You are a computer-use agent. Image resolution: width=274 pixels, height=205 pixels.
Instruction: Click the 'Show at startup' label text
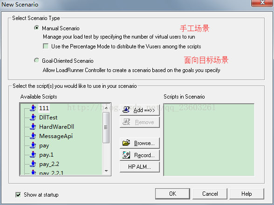click(x=41, y=195)
